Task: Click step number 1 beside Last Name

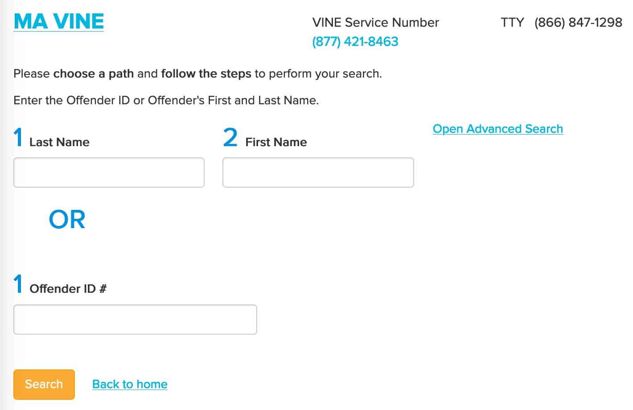Action: [x=18, y=137]
